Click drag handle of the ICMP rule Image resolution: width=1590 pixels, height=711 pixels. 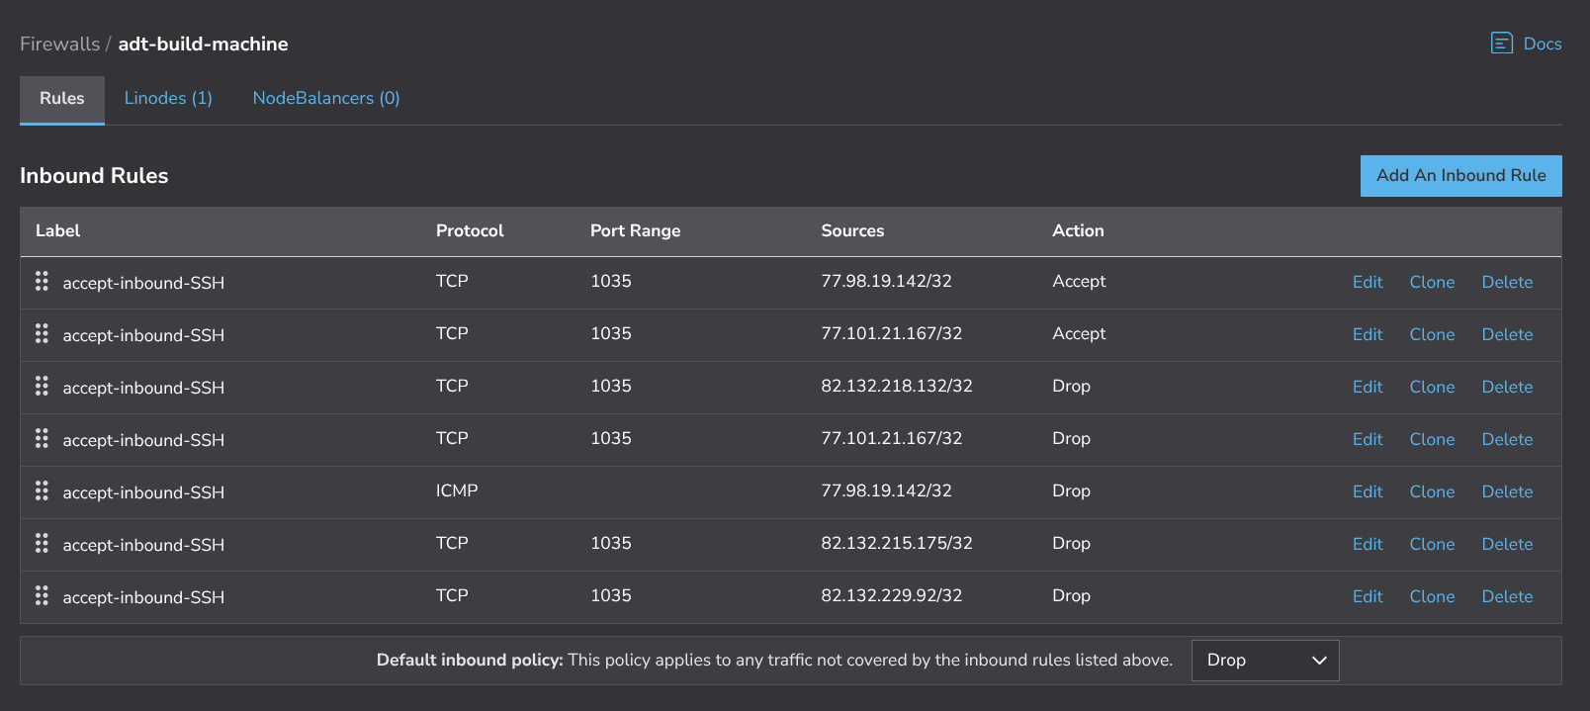coord(42,491)
